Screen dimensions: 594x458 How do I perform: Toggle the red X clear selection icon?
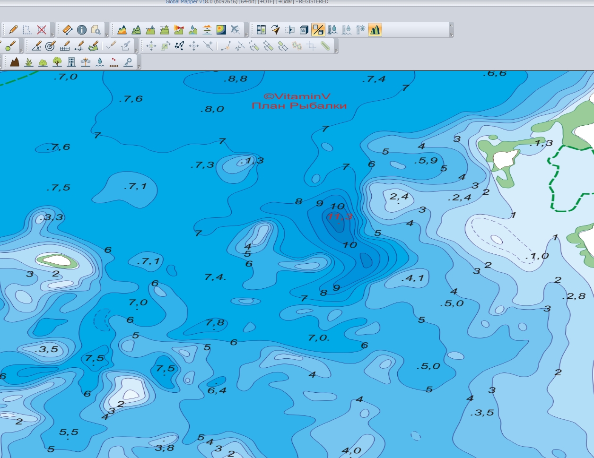42,30
